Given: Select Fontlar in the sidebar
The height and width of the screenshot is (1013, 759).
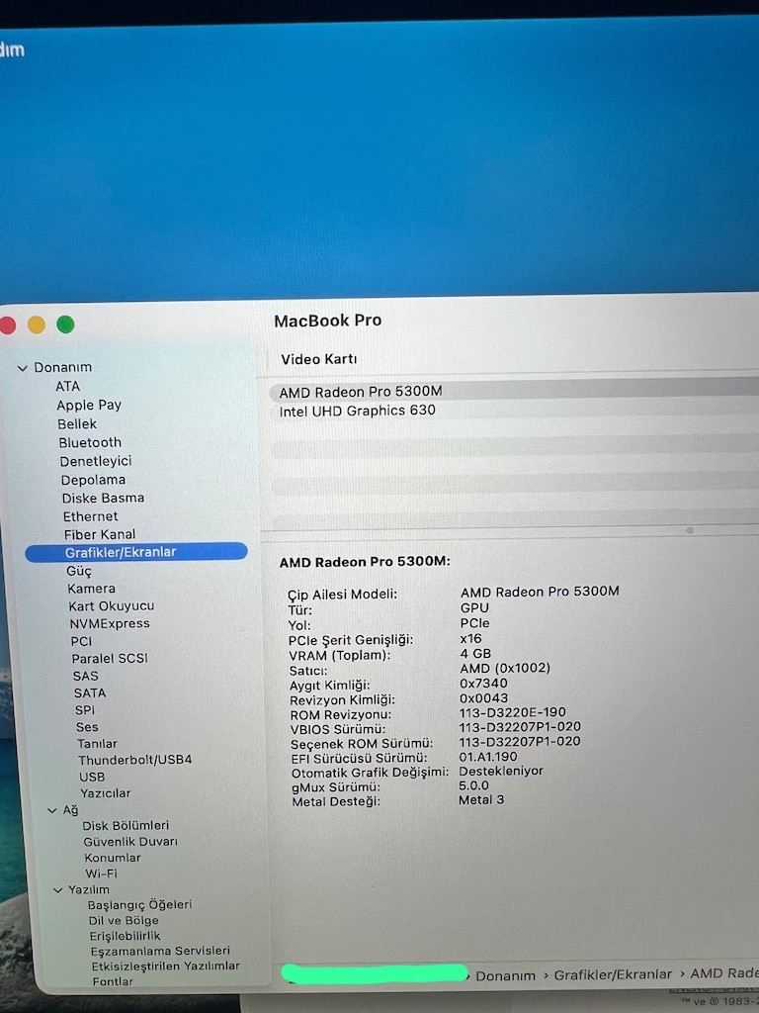Looking at the screenshot, I should [x=113, y=982].
